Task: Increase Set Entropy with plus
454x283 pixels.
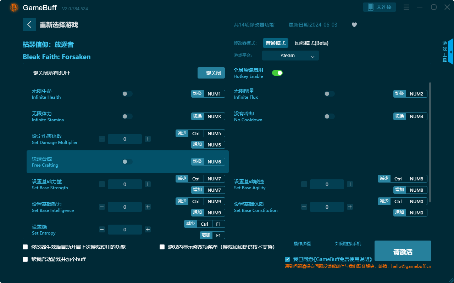Action: click(x=148, y=230)
